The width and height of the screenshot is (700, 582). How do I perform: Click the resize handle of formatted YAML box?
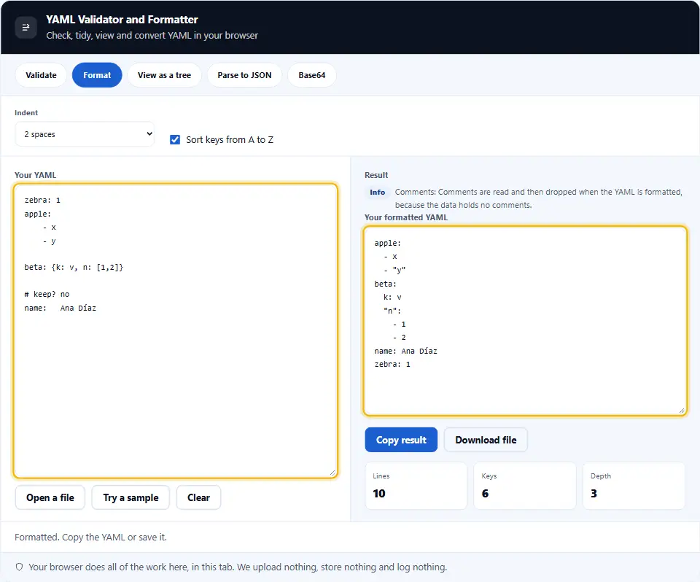(x=682, y=411)
